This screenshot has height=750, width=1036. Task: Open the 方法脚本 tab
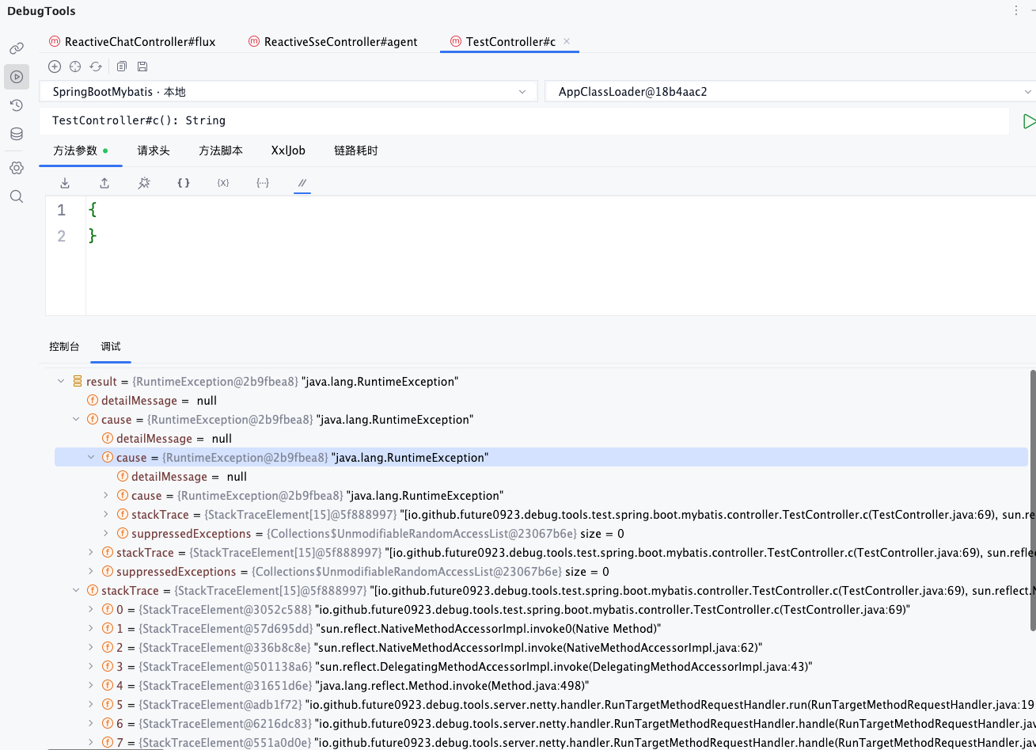[221, 150]
